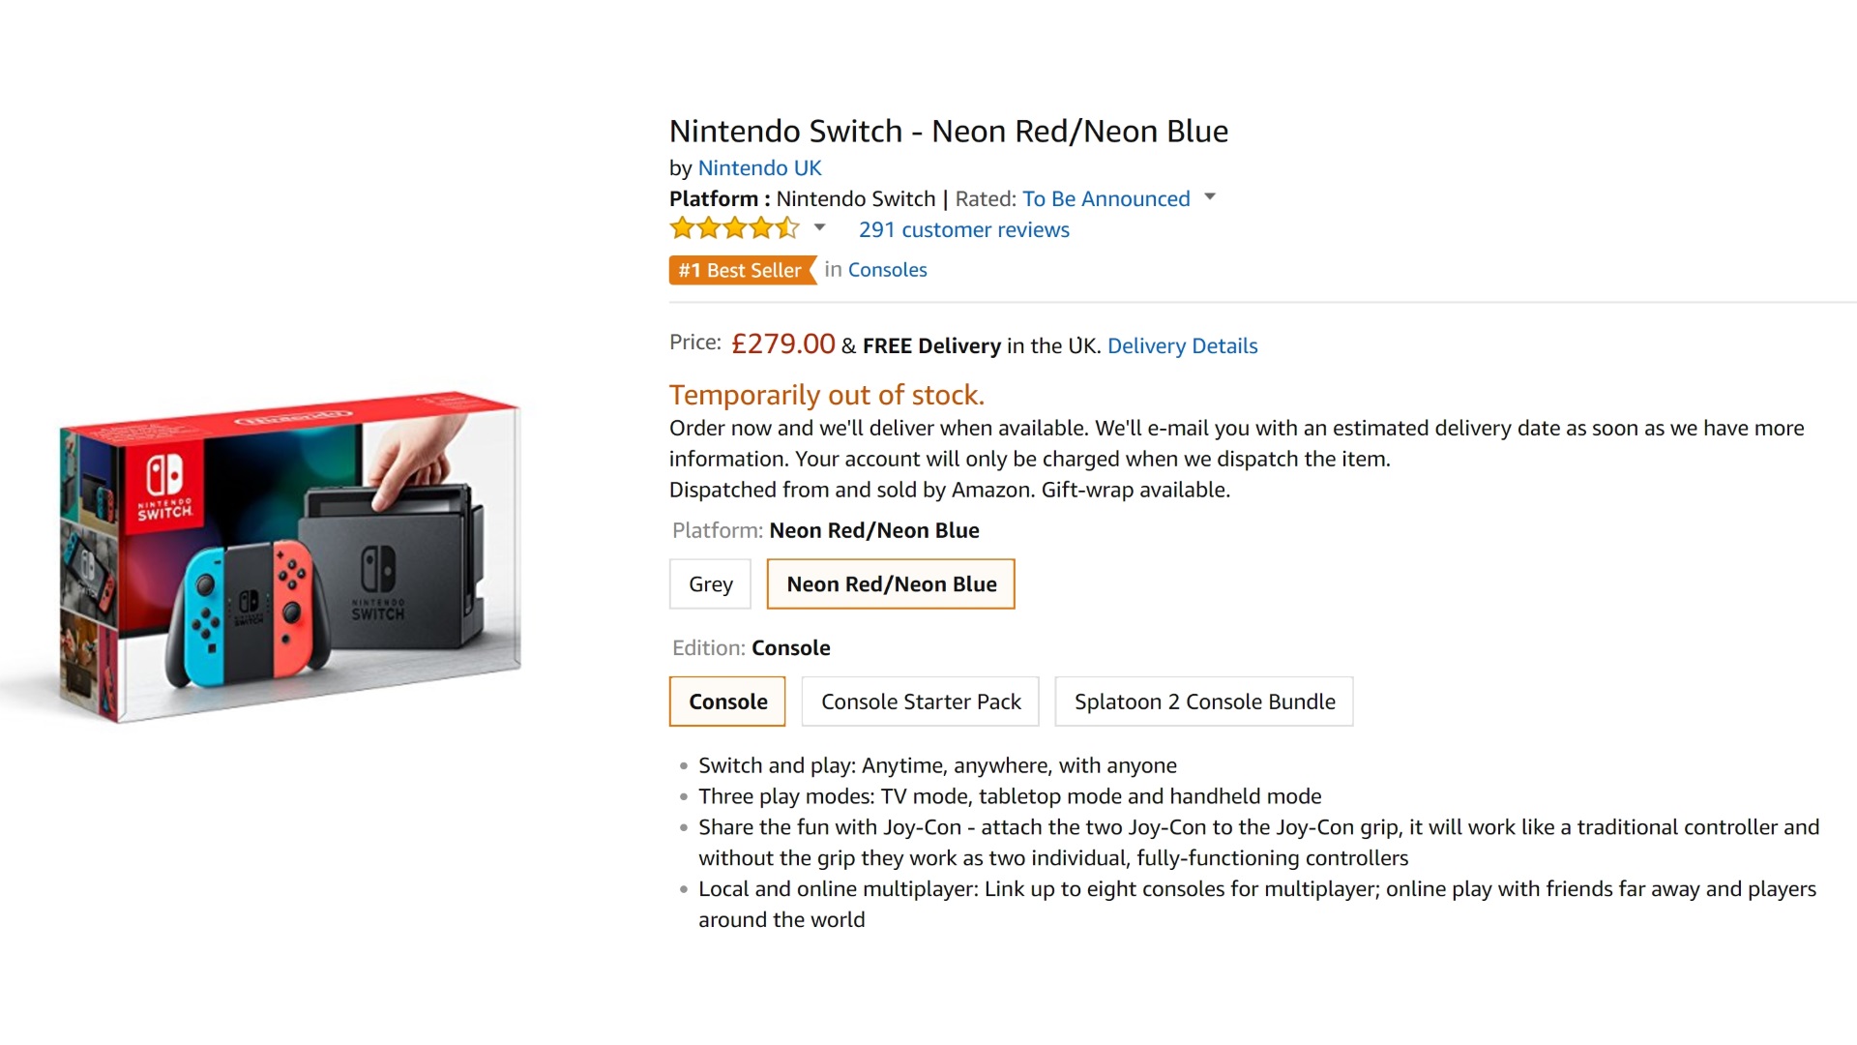Click the To Be Announced rating link
Screen dimensions: 1857x1045
(1105, 199)
